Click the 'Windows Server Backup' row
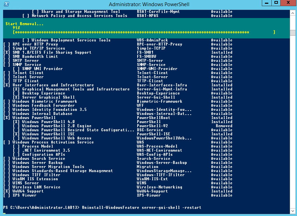297x216 pixels. point(118,163)
